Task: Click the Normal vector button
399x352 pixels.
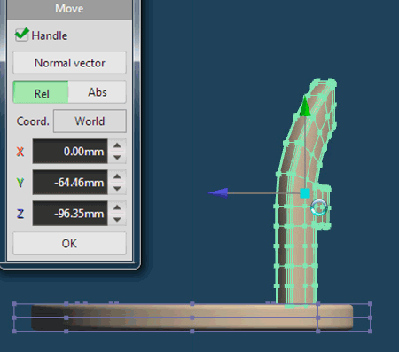Action: [69, 63]
